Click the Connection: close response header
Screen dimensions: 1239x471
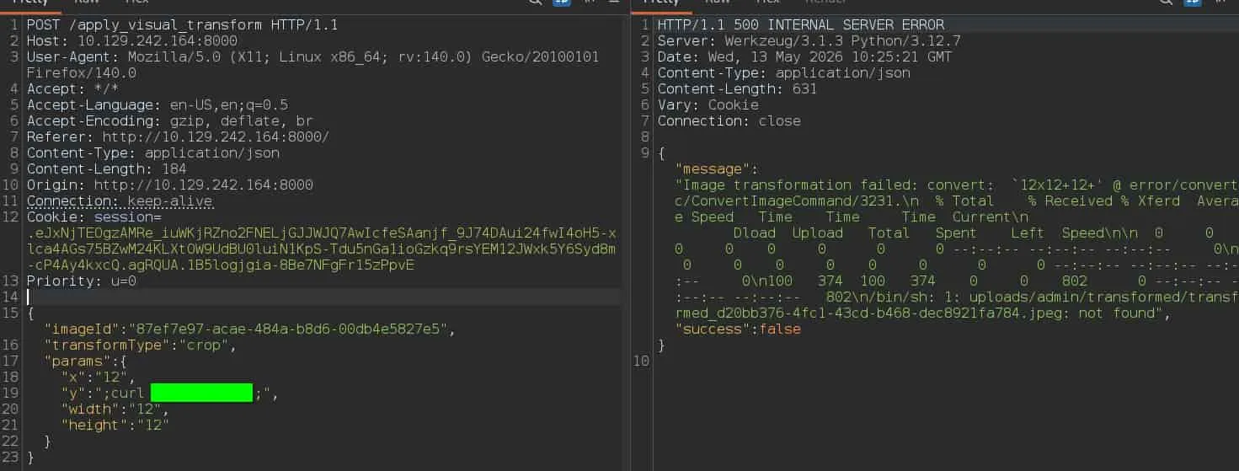729,120
